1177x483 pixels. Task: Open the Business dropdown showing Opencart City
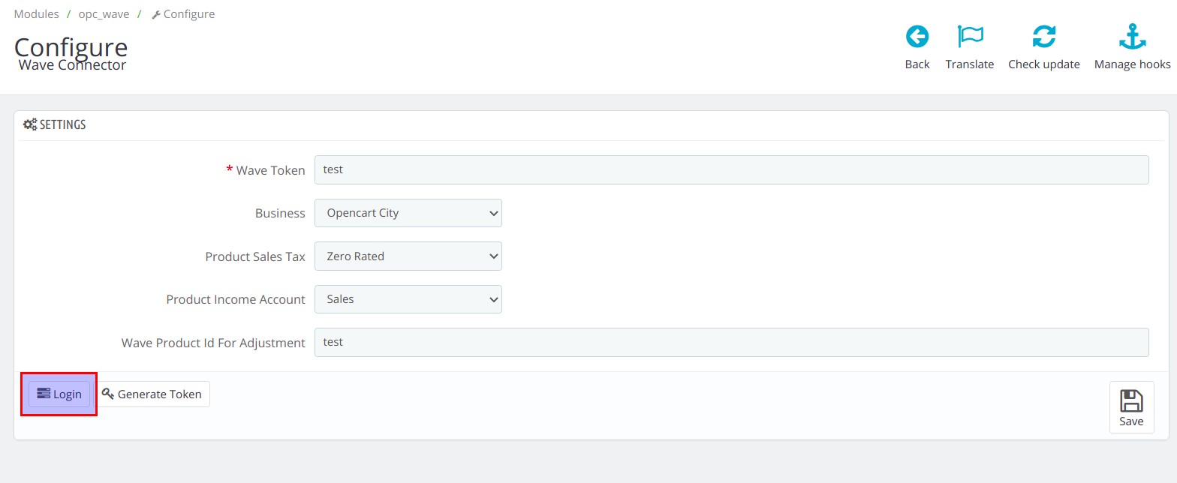click(408, 213)
